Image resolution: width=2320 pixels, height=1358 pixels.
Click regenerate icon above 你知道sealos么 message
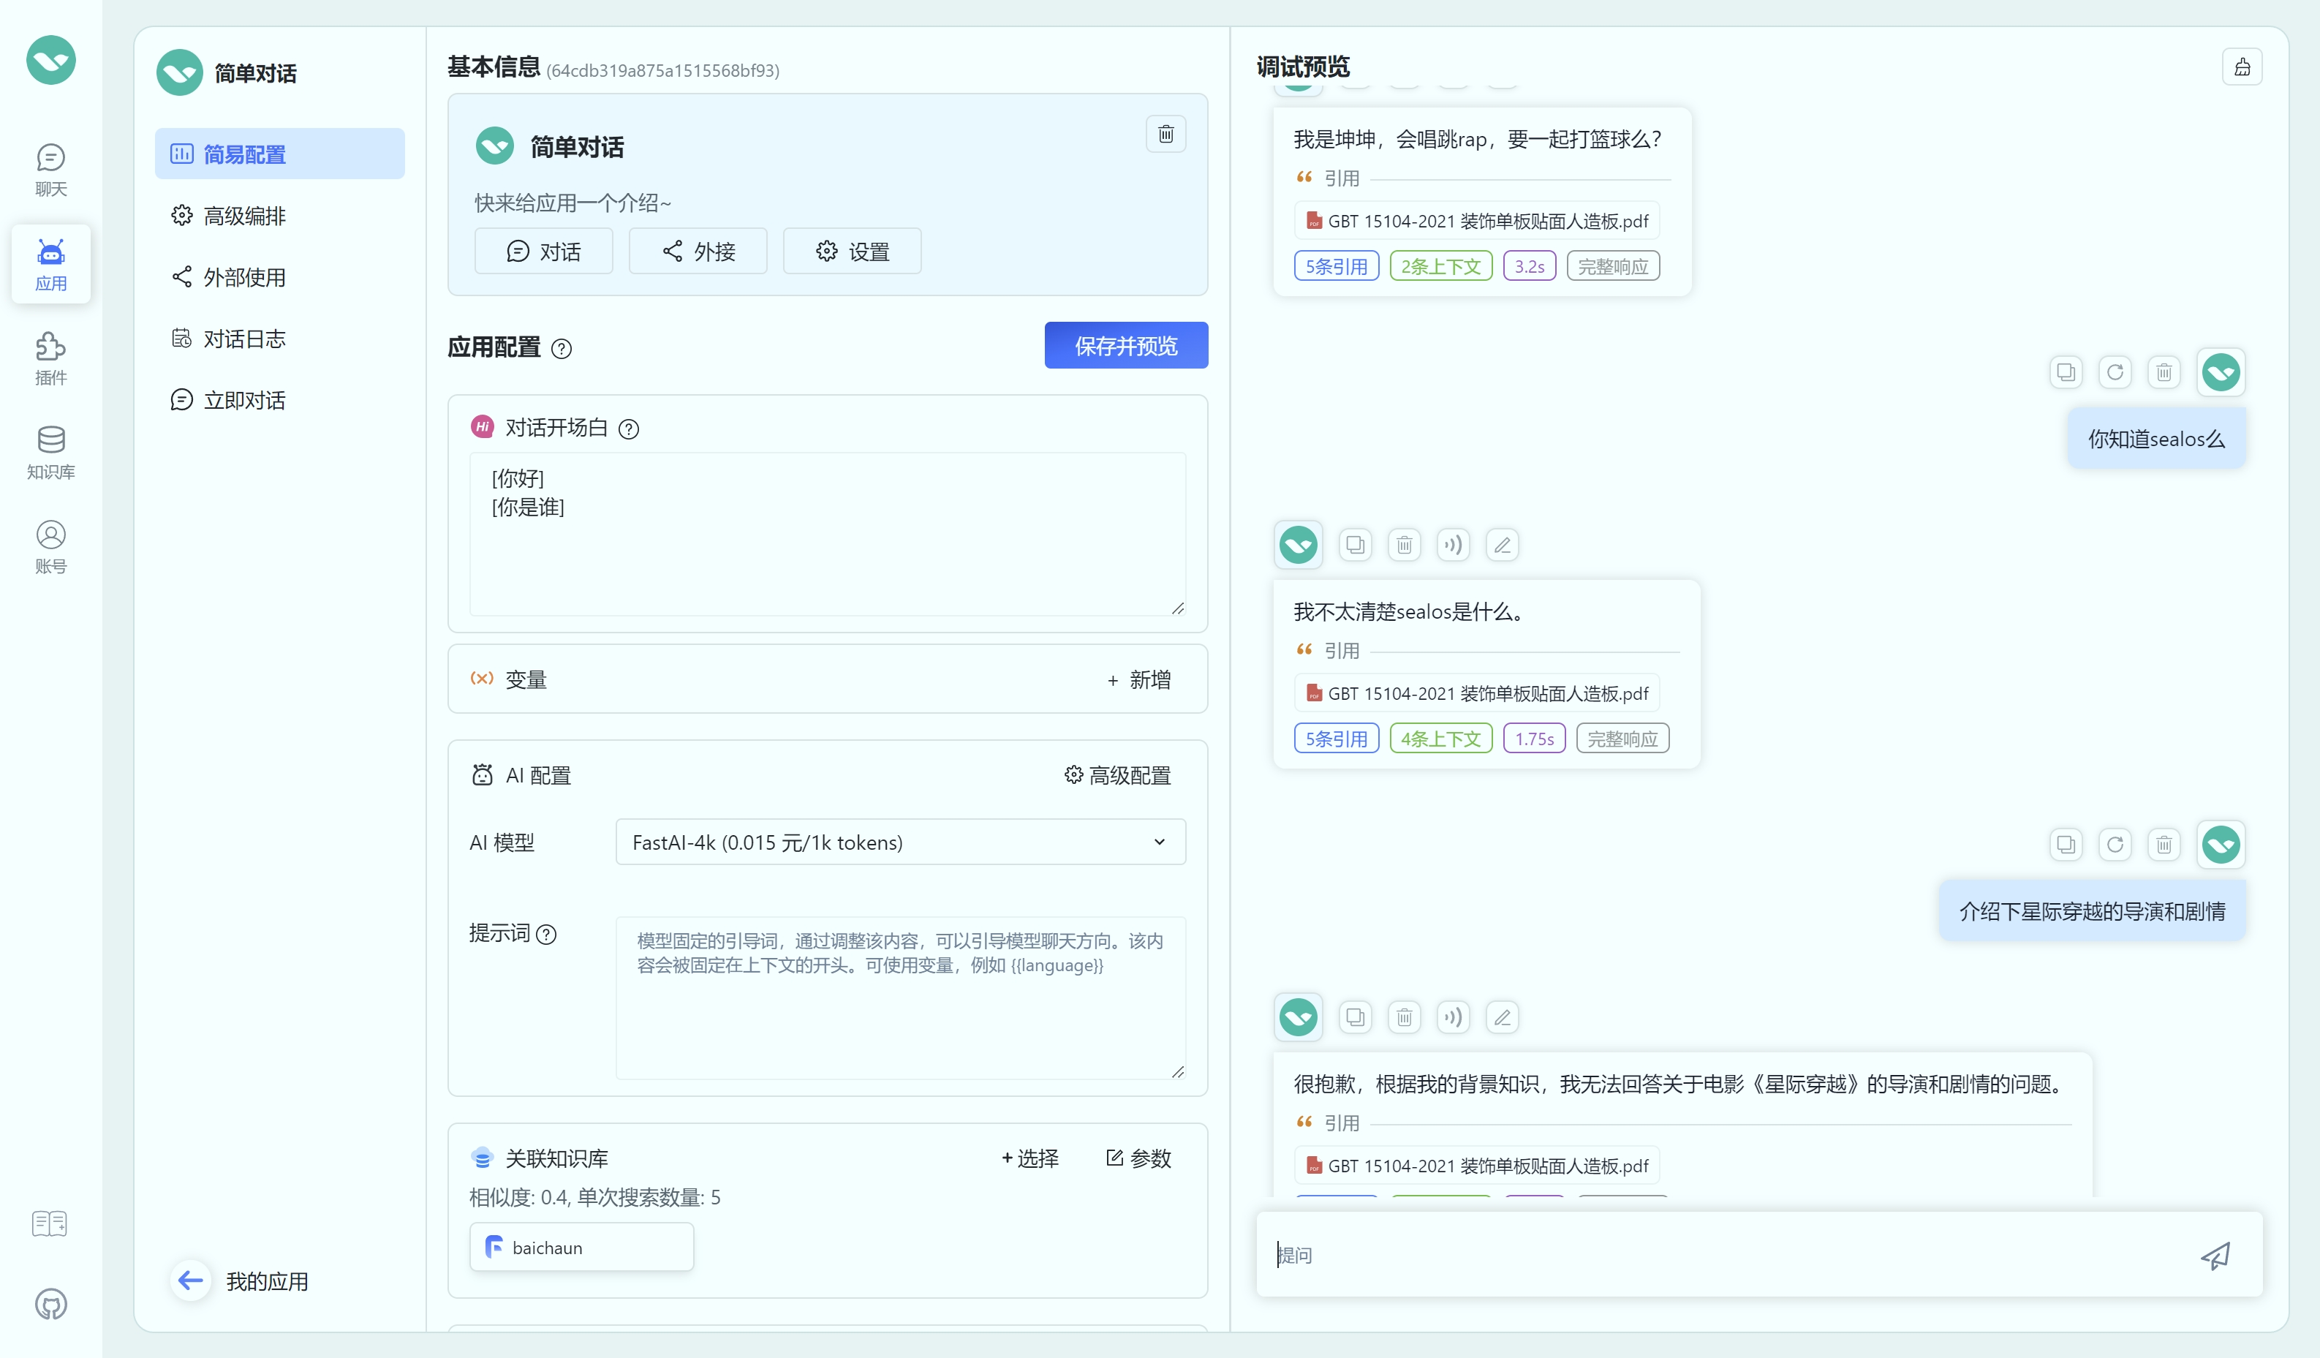[x=2115, y=372]
